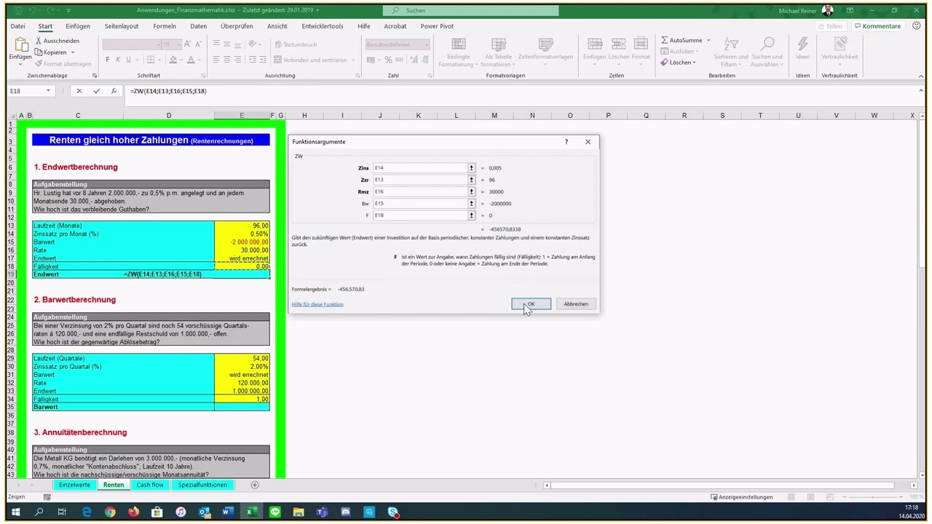The width and height of the screenshot is (932, 524).
Task: Click the formula bar confirm checkmark
Action: [x=96, y=91]
